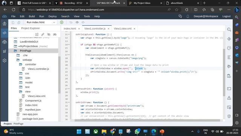241x136 pixels.
Task: Click the binoculars search icon in Files panel
Action: click(x=55, y=34)
